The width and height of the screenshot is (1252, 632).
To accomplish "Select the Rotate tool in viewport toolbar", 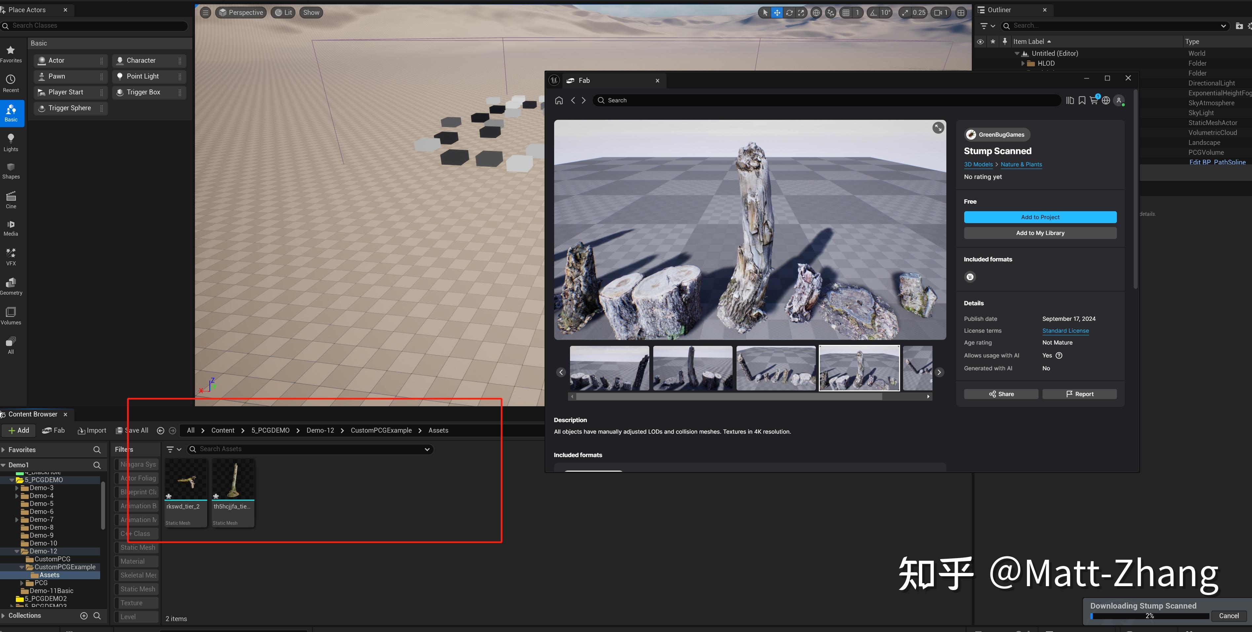I will [x=789, y=13].
